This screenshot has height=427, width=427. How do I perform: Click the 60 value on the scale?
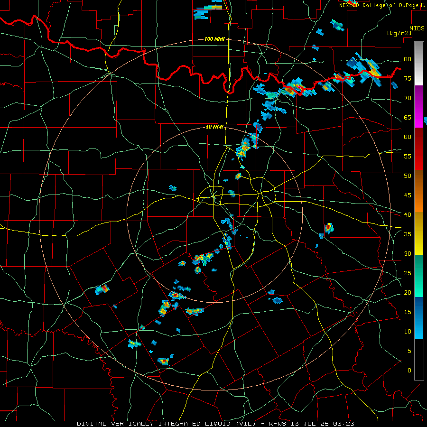point(408,137)
